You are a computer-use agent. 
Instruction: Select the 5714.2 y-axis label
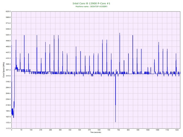8,23
